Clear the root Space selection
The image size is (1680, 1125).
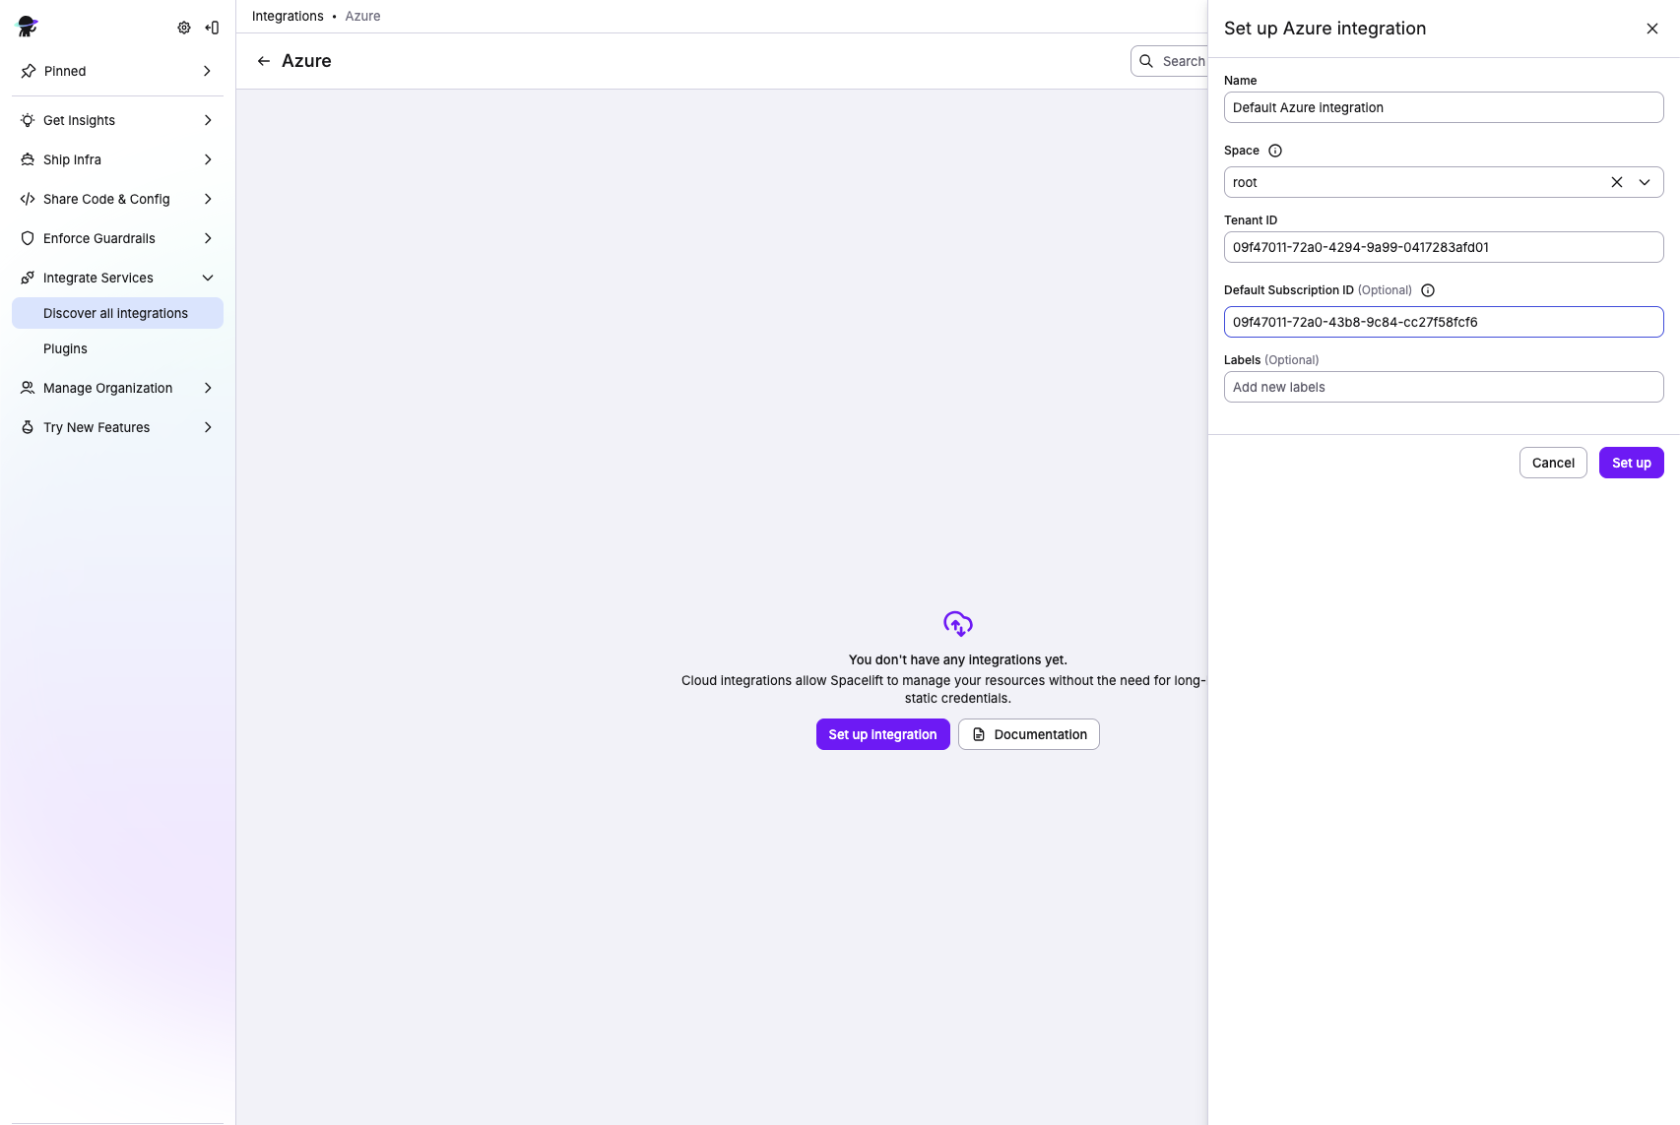[x=1616, y=182]
